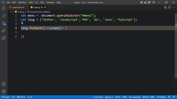
Task: Open the Extensions view
Action: tap(4, 38)
